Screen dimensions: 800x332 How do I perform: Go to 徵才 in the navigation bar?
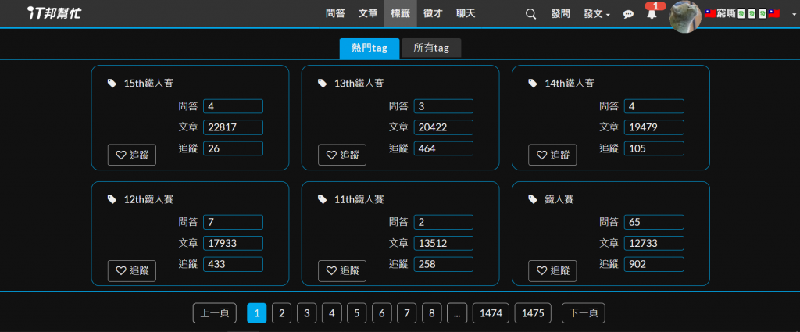pos(433,13)
